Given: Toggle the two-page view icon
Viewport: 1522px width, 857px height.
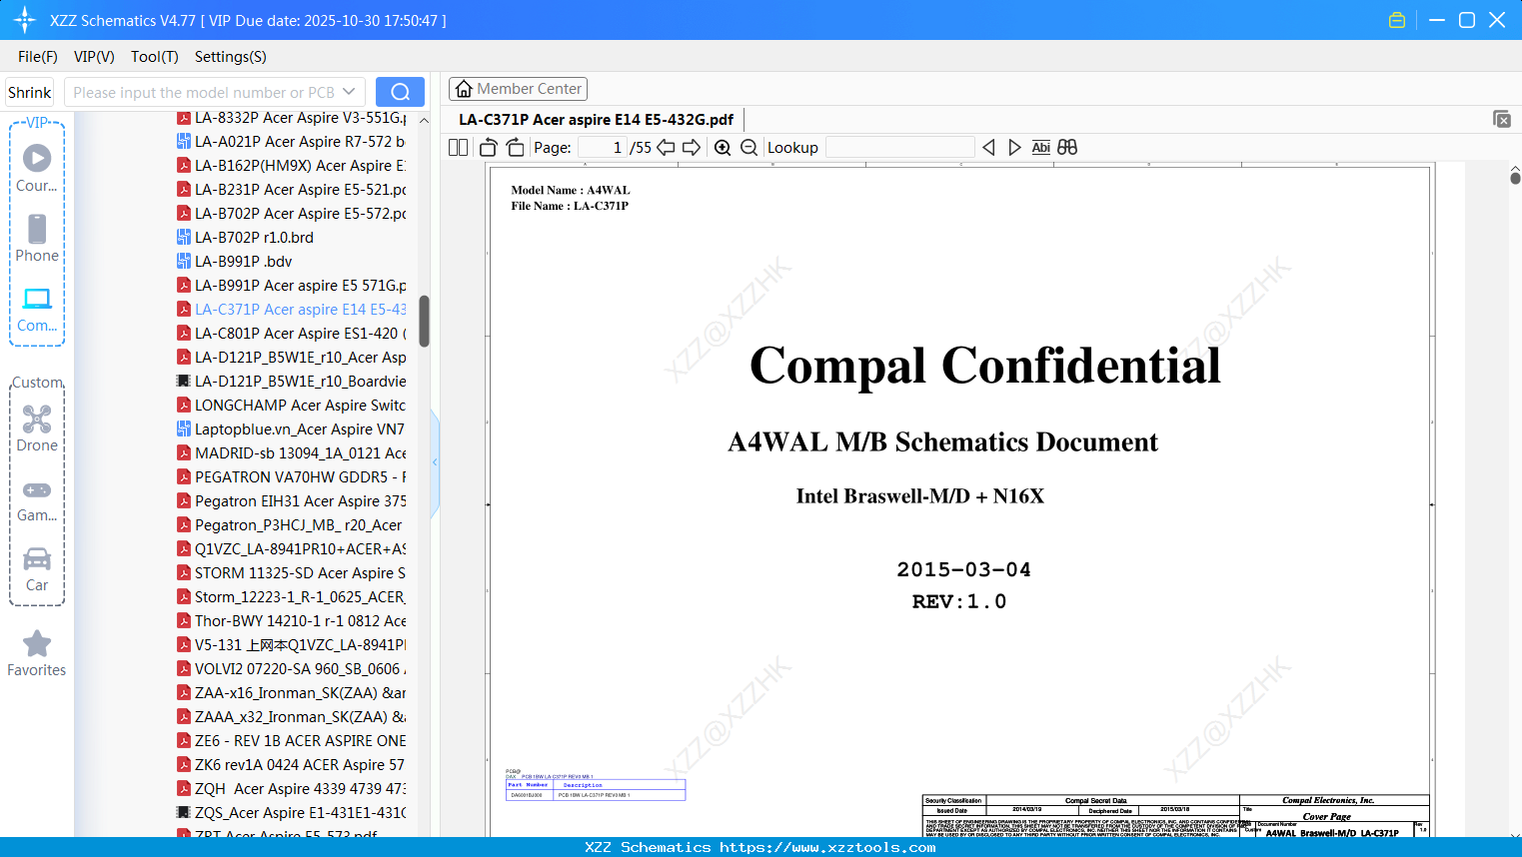Looking at the screenshot, I should click(x=459, y=148).
